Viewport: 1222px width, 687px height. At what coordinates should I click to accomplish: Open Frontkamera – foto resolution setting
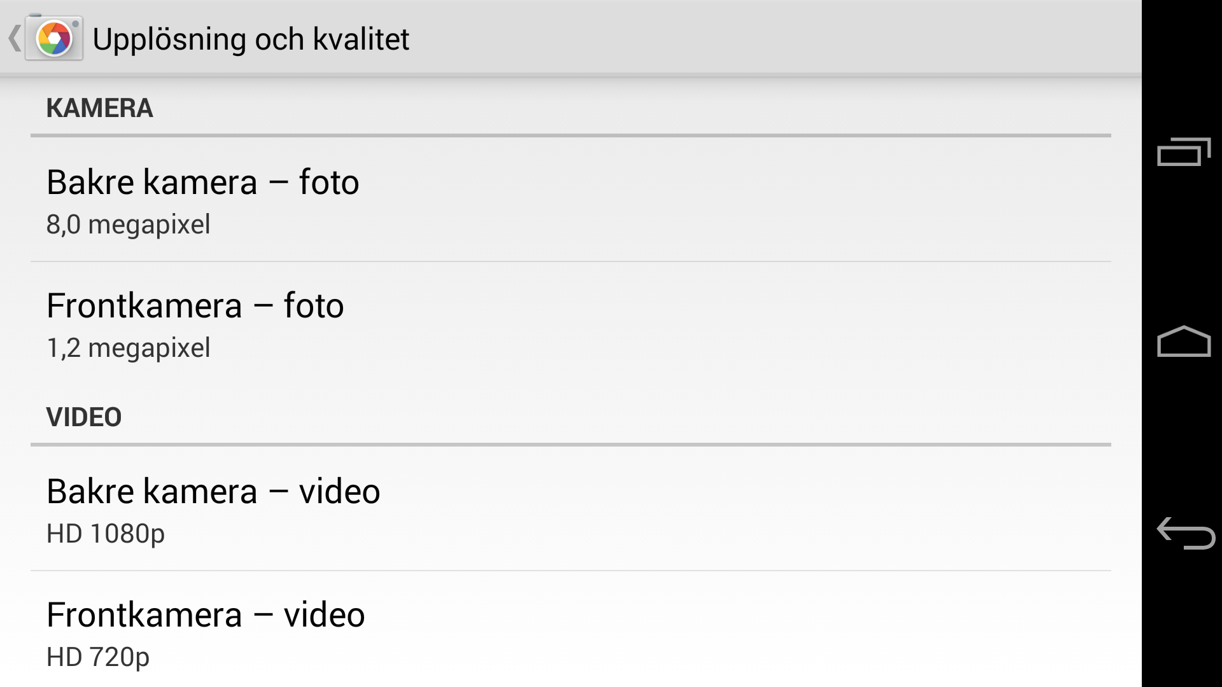(571, 324)
